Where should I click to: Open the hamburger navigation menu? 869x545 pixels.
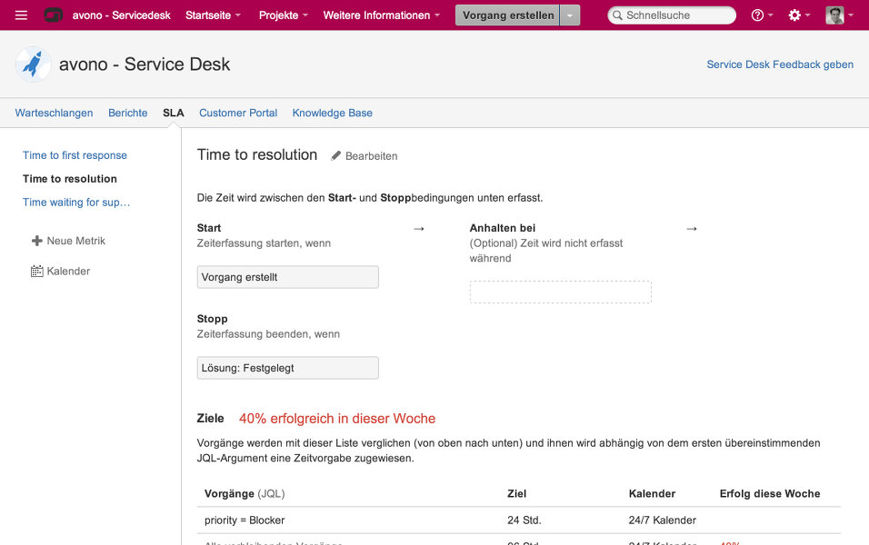pos(22,15)
